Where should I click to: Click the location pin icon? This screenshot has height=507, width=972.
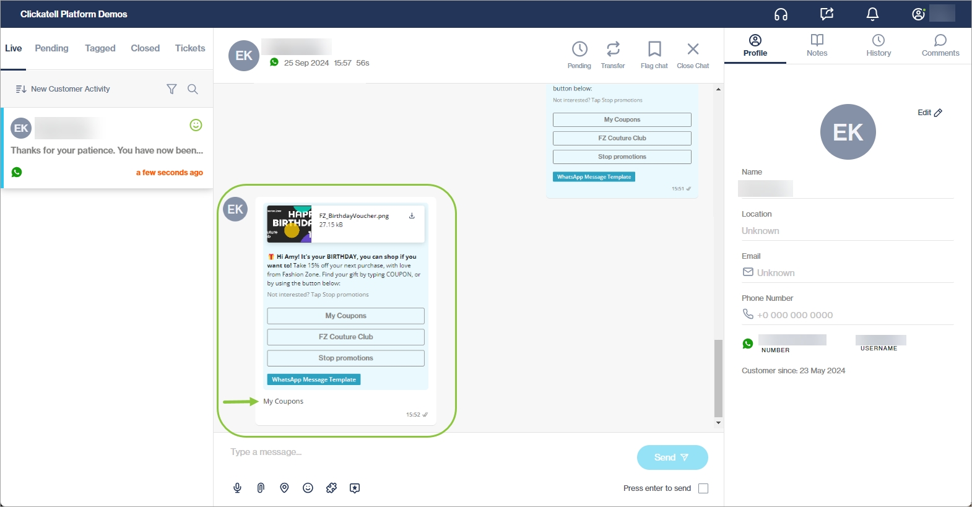coord(284,488)
